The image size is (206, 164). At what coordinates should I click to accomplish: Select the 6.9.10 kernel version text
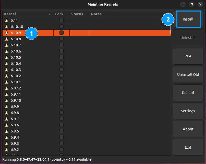tap(16, 100)
